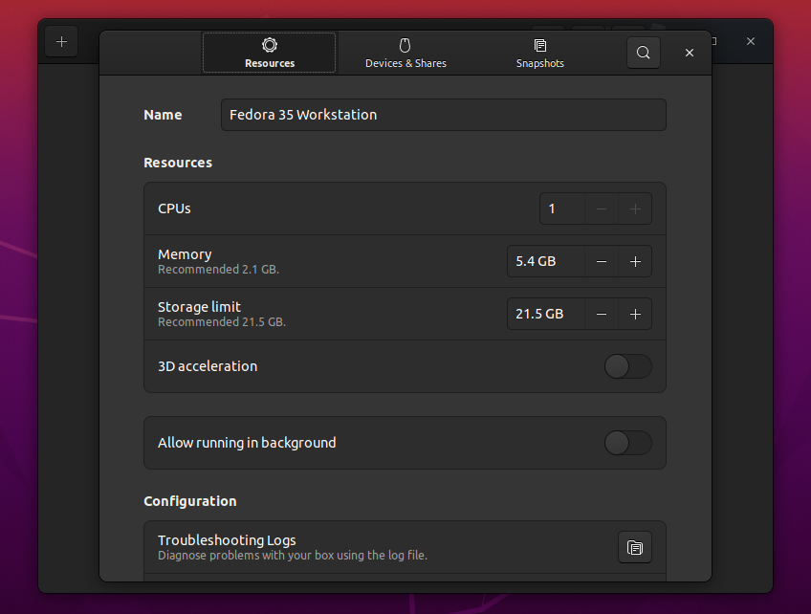The width and height of the screenshot is (811, 614).
Task: Toggle Allow running in background
Action: point(628,443)
